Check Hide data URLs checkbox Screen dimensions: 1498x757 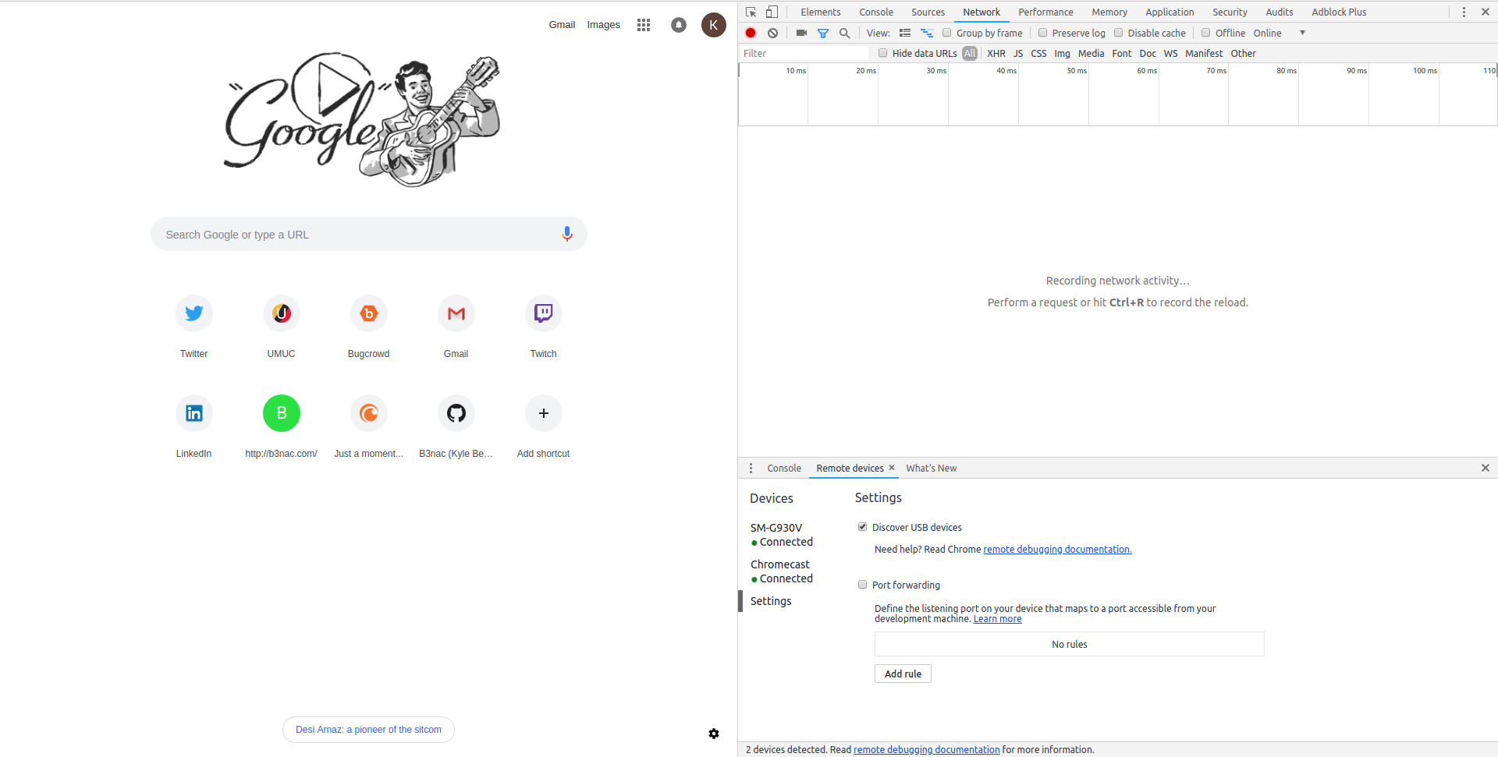coord(882,53)
